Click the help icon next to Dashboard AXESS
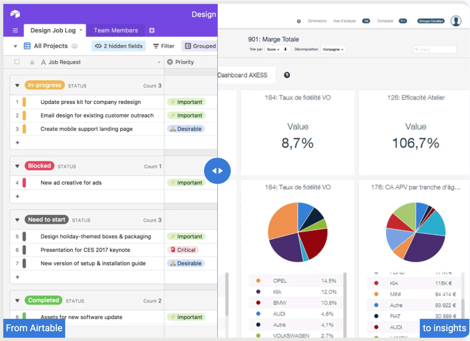 coord(287,75)
